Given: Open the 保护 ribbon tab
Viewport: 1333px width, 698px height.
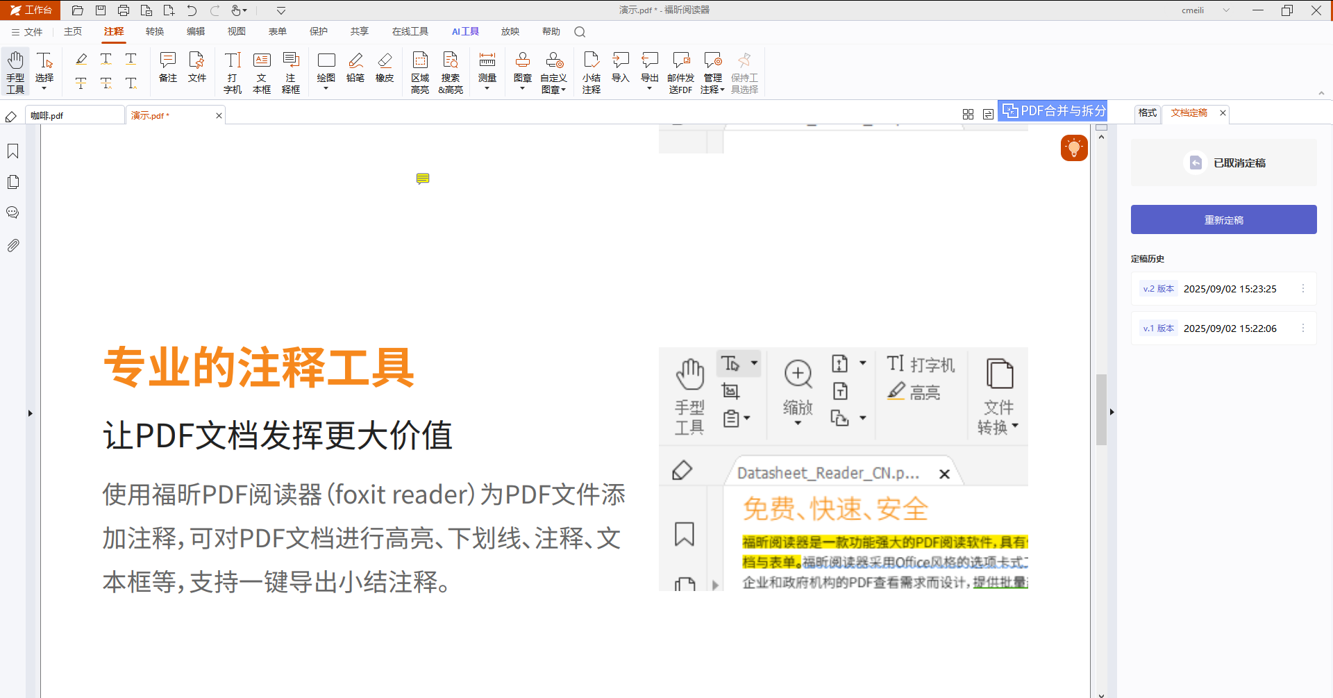Looking at the screenshot, I should (x=319, y=32).
